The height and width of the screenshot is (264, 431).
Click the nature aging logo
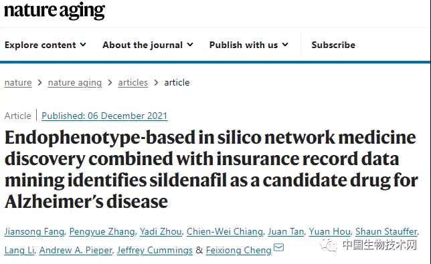pyautogui.click(x=54, y=11)
